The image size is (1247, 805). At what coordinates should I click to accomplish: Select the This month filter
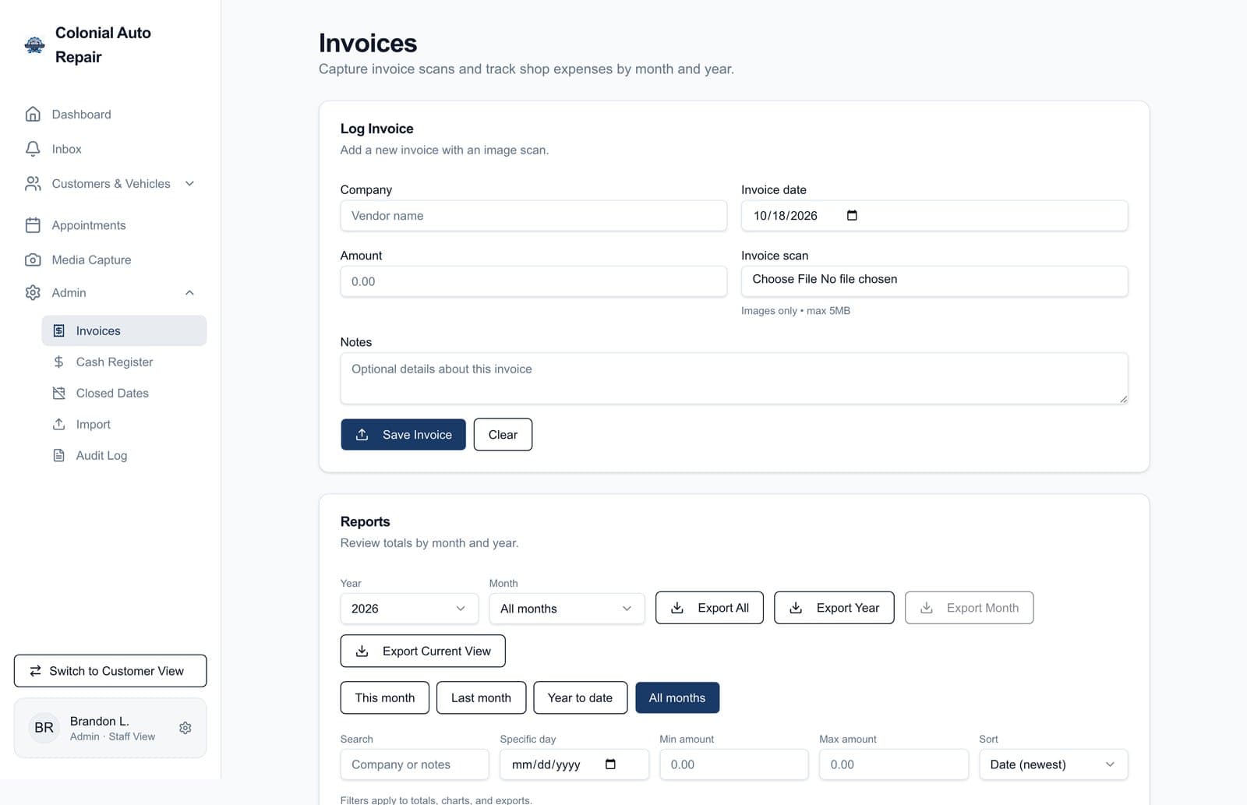[x=385, y=698]
